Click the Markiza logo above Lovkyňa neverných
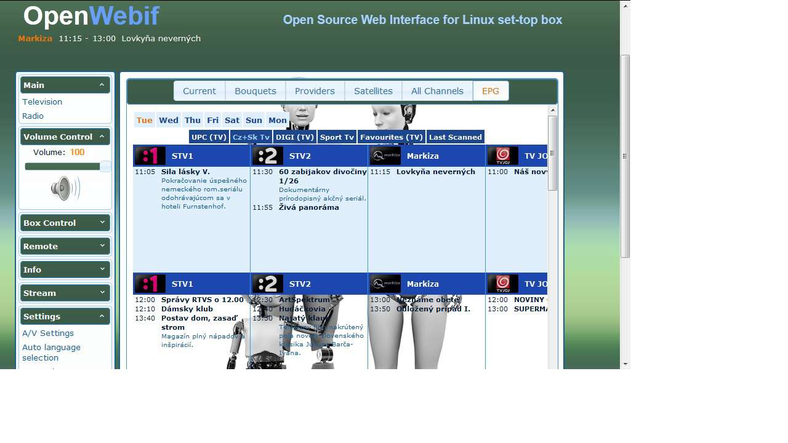Image resolution: width=788 pixels, height=443 pixels. point(385,156)
